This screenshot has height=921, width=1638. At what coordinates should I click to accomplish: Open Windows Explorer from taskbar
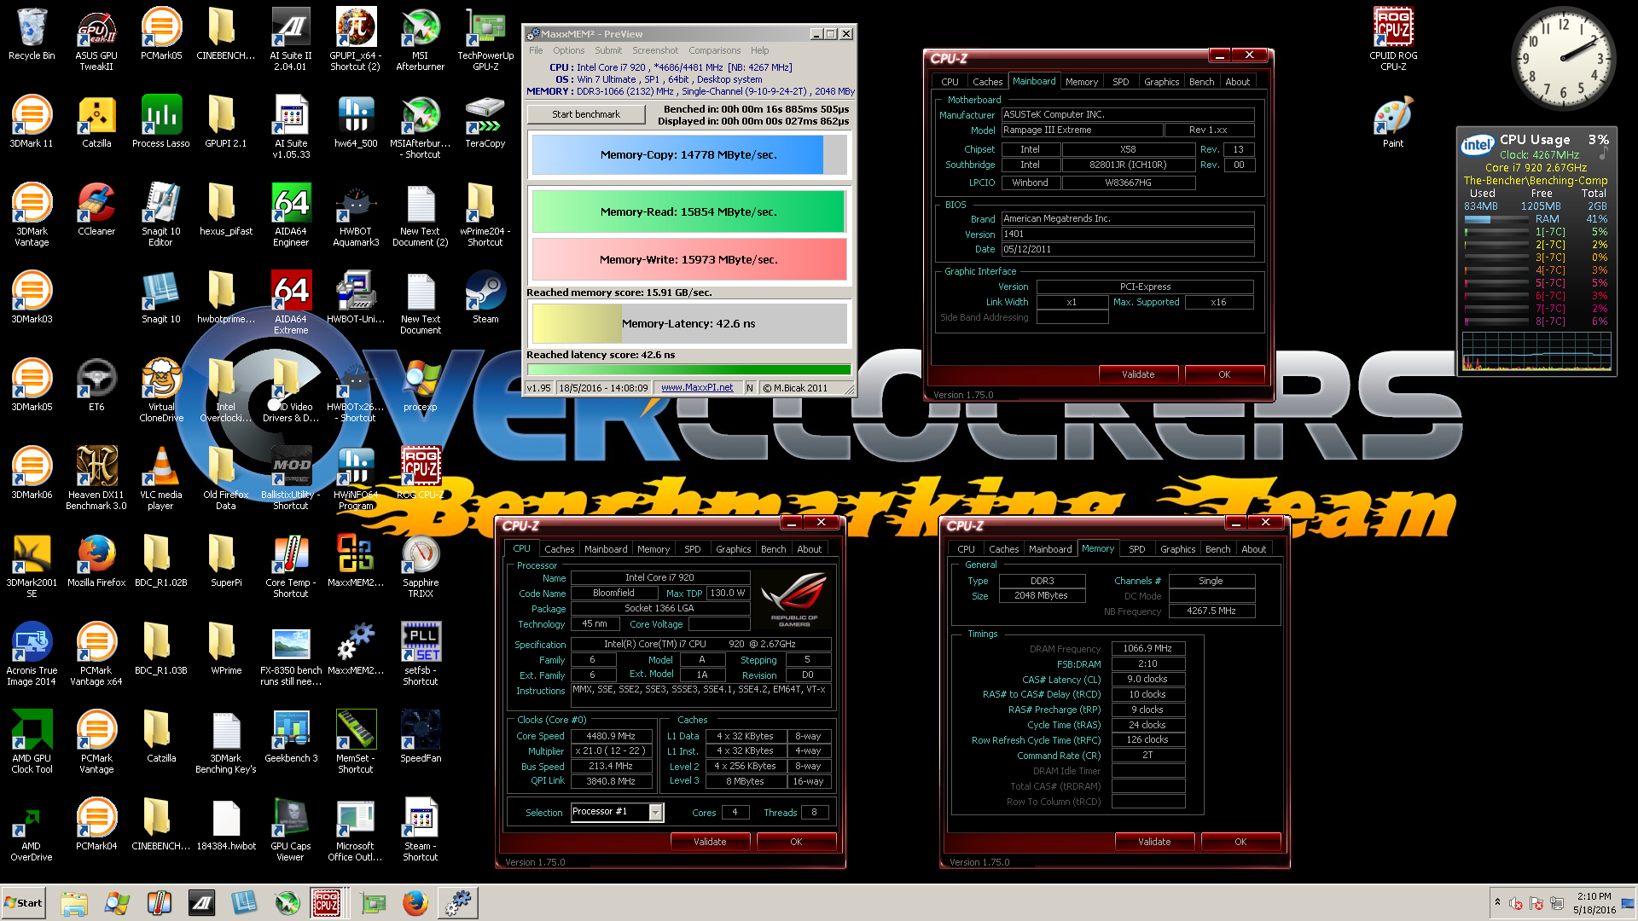pos(74,902)
